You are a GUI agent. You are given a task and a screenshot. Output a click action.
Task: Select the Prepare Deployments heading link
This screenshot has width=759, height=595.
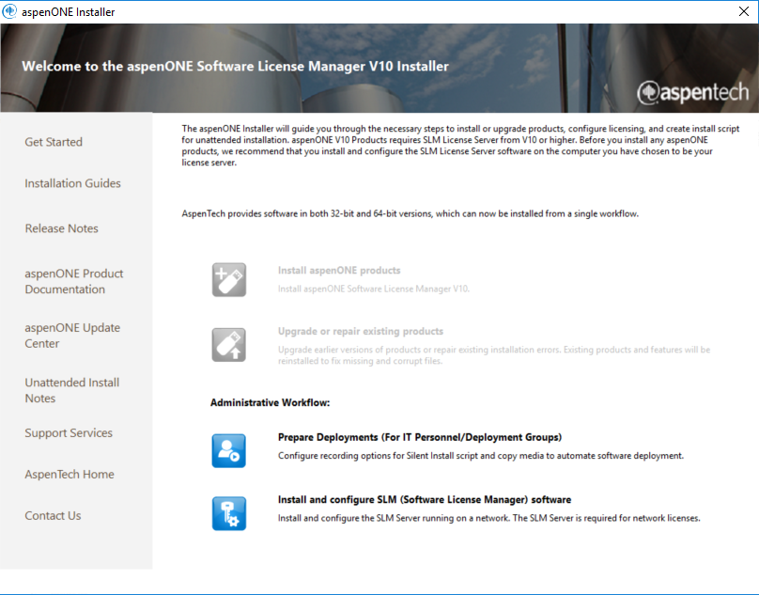420,437
